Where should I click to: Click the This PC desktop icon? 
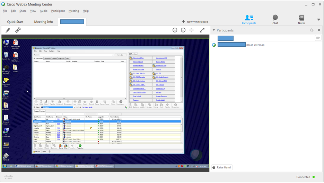pos(6,44)
